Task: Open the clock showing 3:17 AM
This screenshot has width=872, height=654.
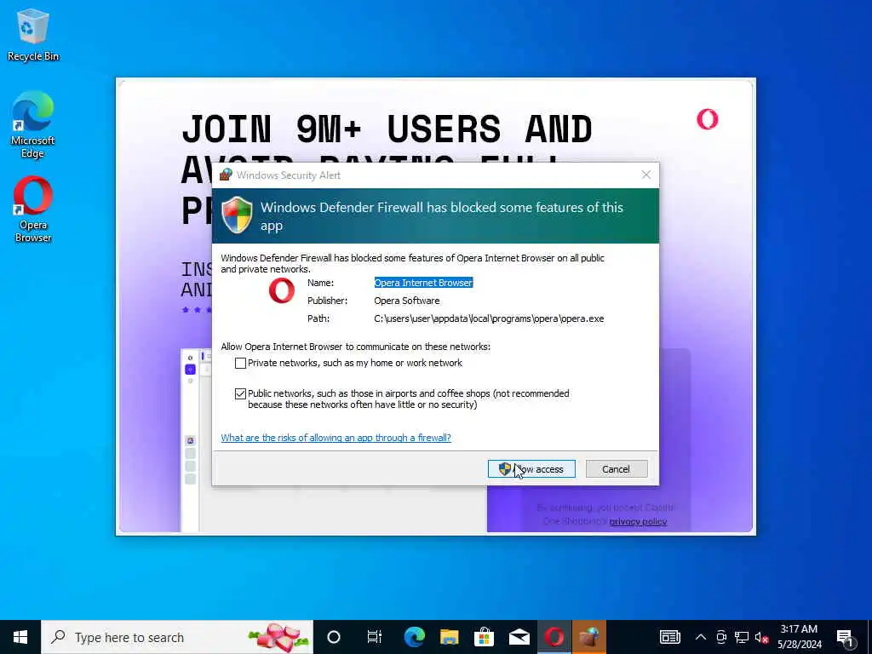Action: click(x=799, y=637)
